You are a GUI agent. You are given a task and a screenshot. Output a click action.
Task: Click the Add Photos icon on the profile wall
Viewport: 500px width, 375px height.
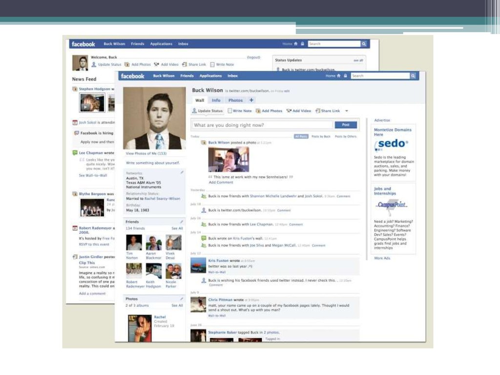258,111
